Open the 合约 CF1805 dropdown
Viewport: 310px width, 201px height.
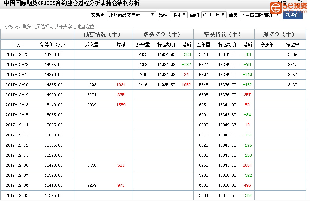click(214, 15)
